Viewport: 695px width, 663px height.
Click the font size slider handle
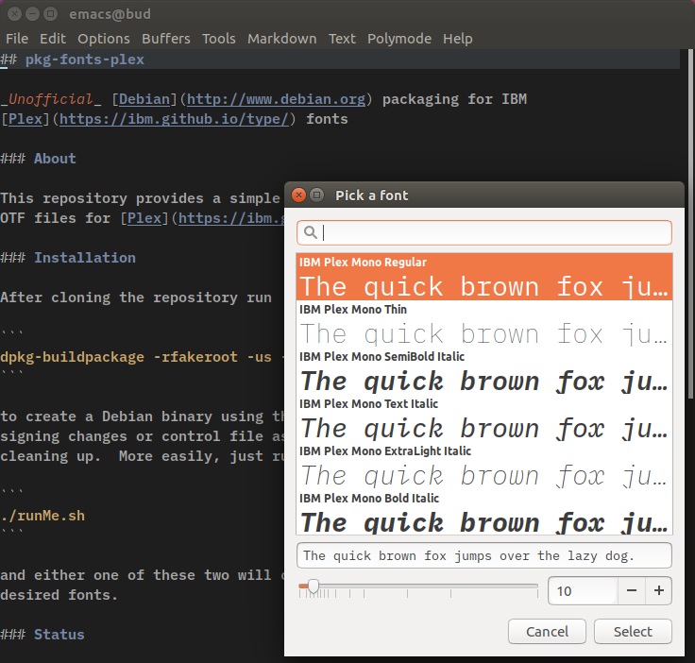tap(313, 586)
